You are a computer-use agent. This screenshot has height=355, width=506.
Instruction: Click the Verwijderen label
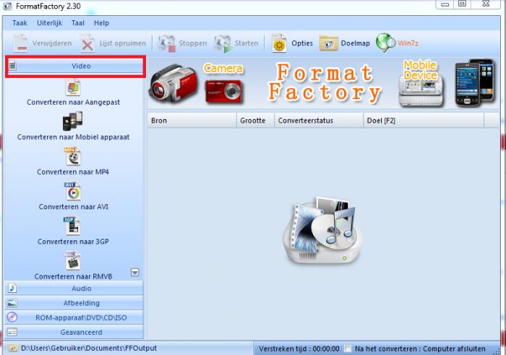[x=52, y=43]
